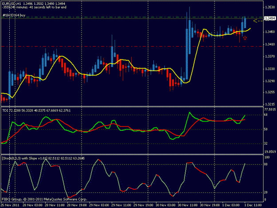Click the 1.3330 price axis label
Viewport: 277px width, 208px height.
pyautogui.click(x=270, y=69)
